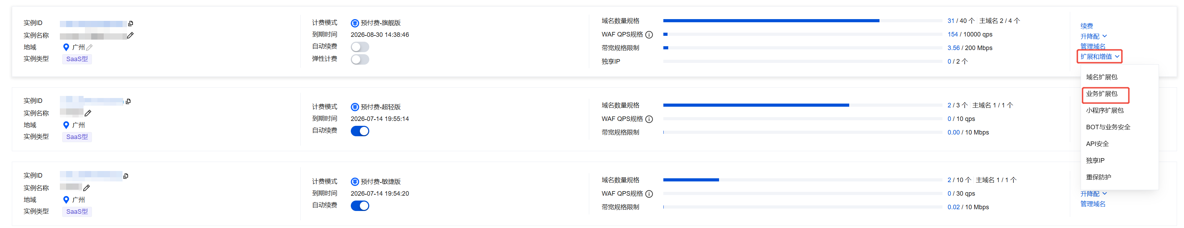Expand 升降配 dropdown for the 旗舰版 instance
Screen dimensions: 1184x228
point(1093,36)
